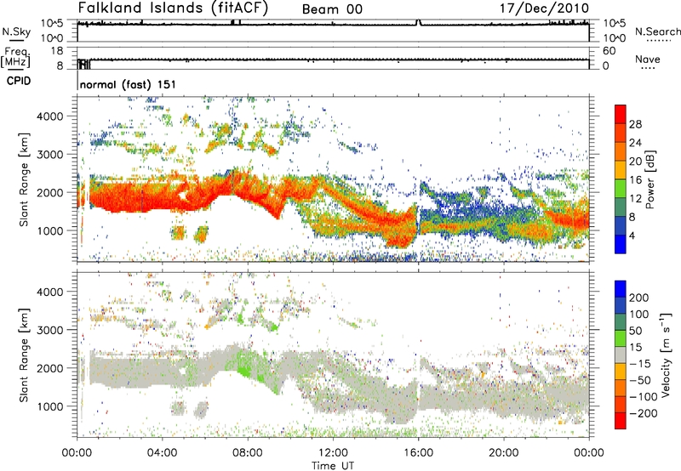The width and height of the screenshot is (681, 471).
Task: Click the '200' tick on the Velocity scale
Action: 638,298
